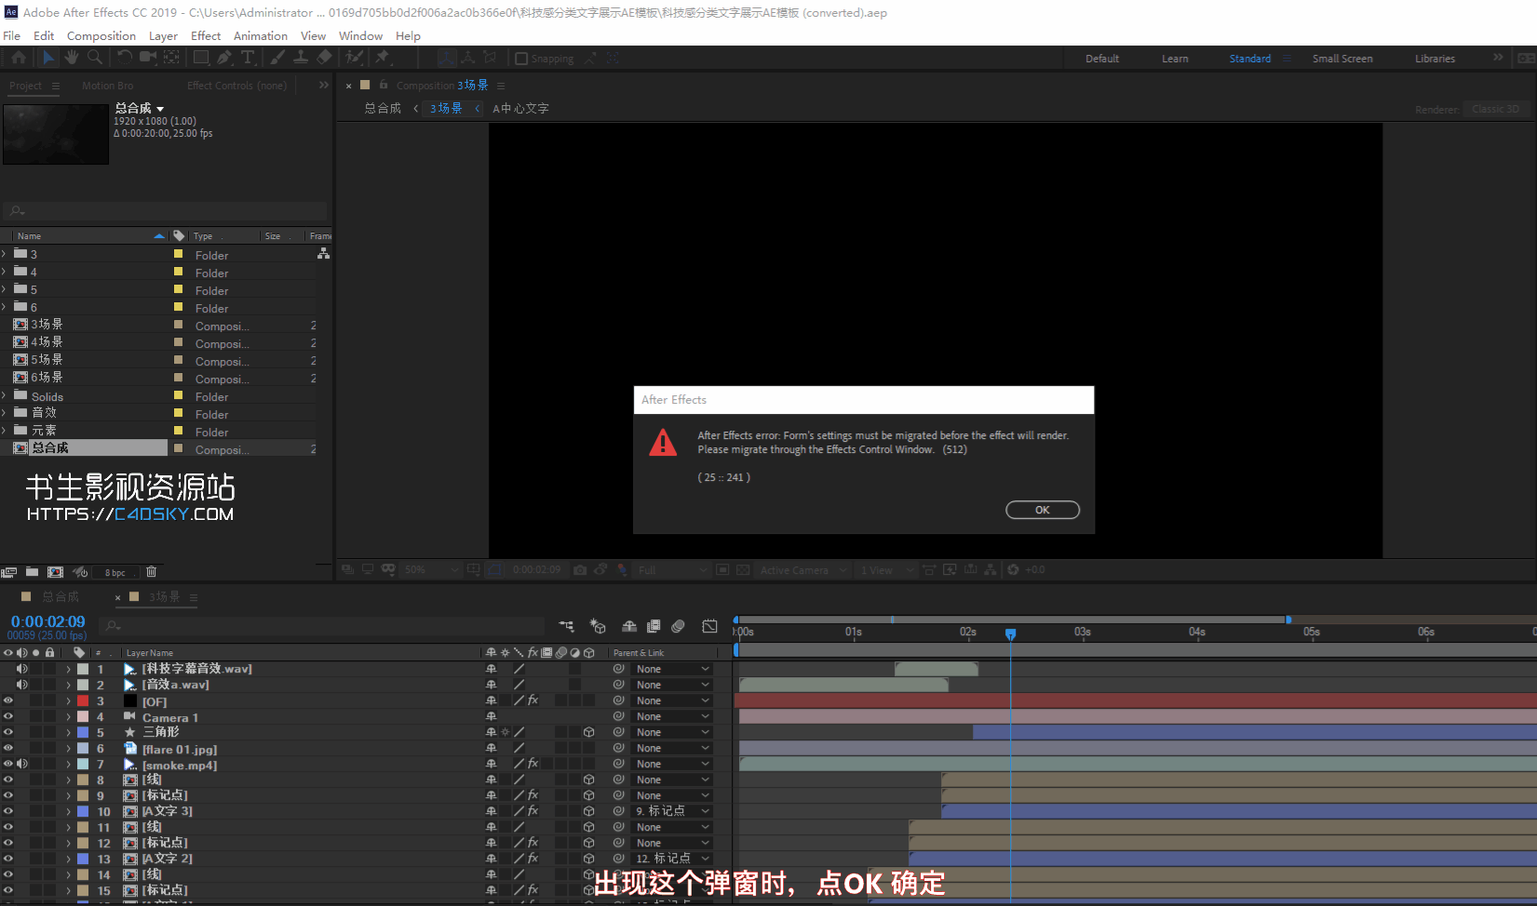Expand the 元素 folder
1537x906 pixels.
coord(5,431)
